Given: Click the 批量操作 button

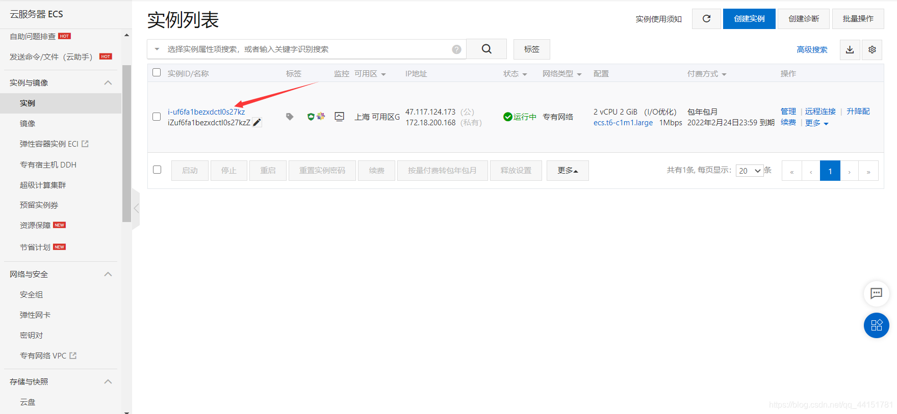Looking at the screenshot, I should coord(858,19).
